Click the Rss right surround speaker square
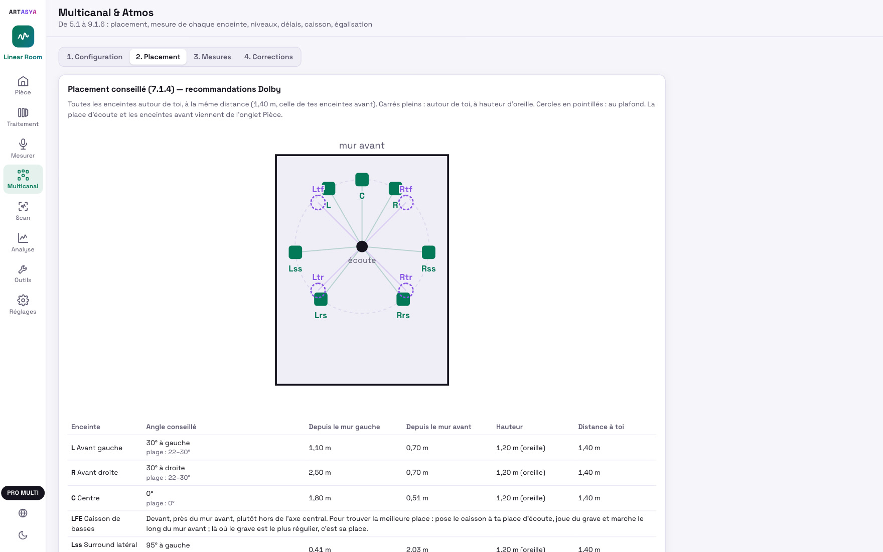883x552 pixels. click(x=428, y=252)
